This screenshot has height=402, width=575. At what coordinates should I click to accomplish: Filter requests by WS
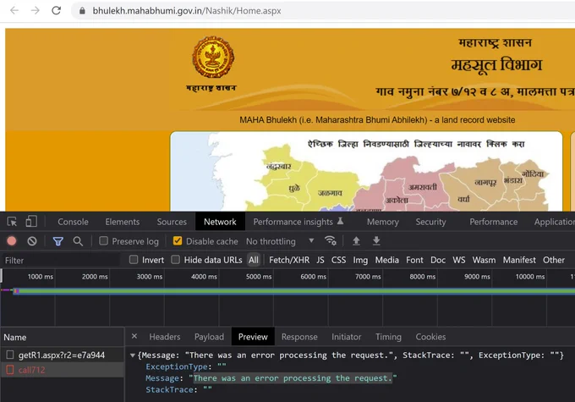point(459,260)
